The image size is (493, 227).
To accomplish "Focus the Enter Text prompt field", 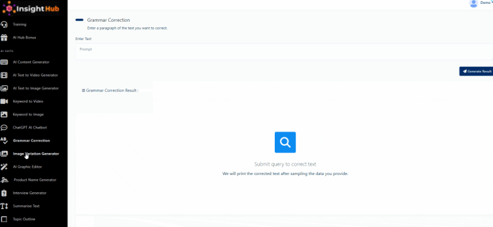I will (284, 52).
